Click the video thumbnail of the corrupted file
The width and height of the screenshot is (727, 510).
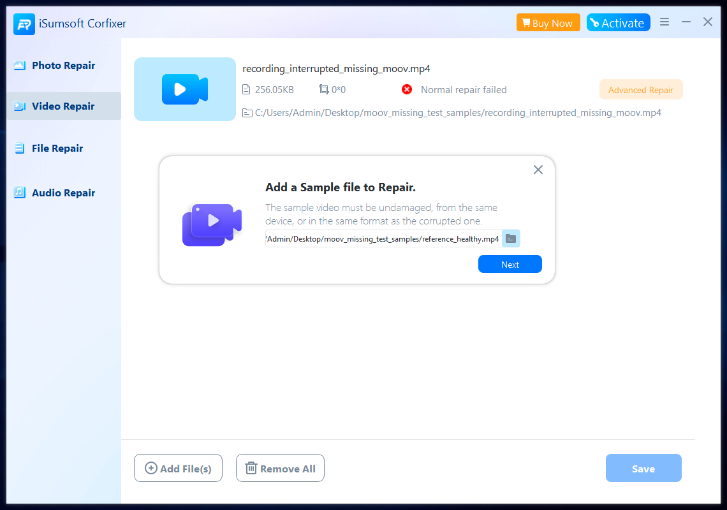pos(185,89)
